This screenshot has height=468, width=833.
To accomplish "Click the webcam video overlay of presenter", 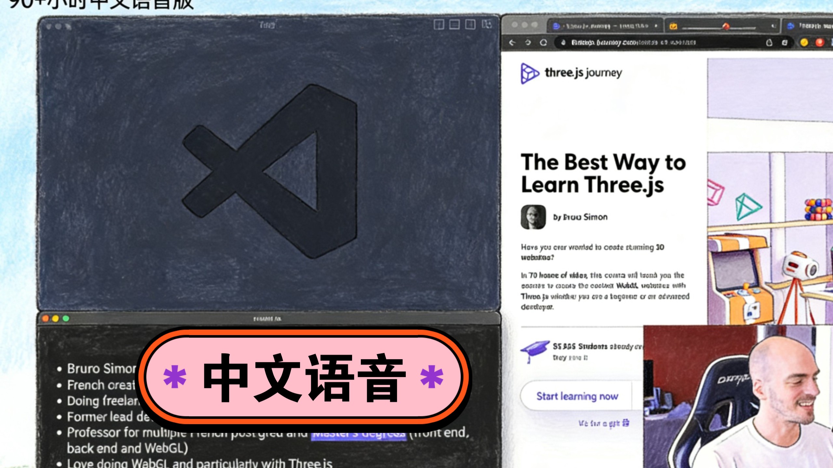I will tap(738, 396).
